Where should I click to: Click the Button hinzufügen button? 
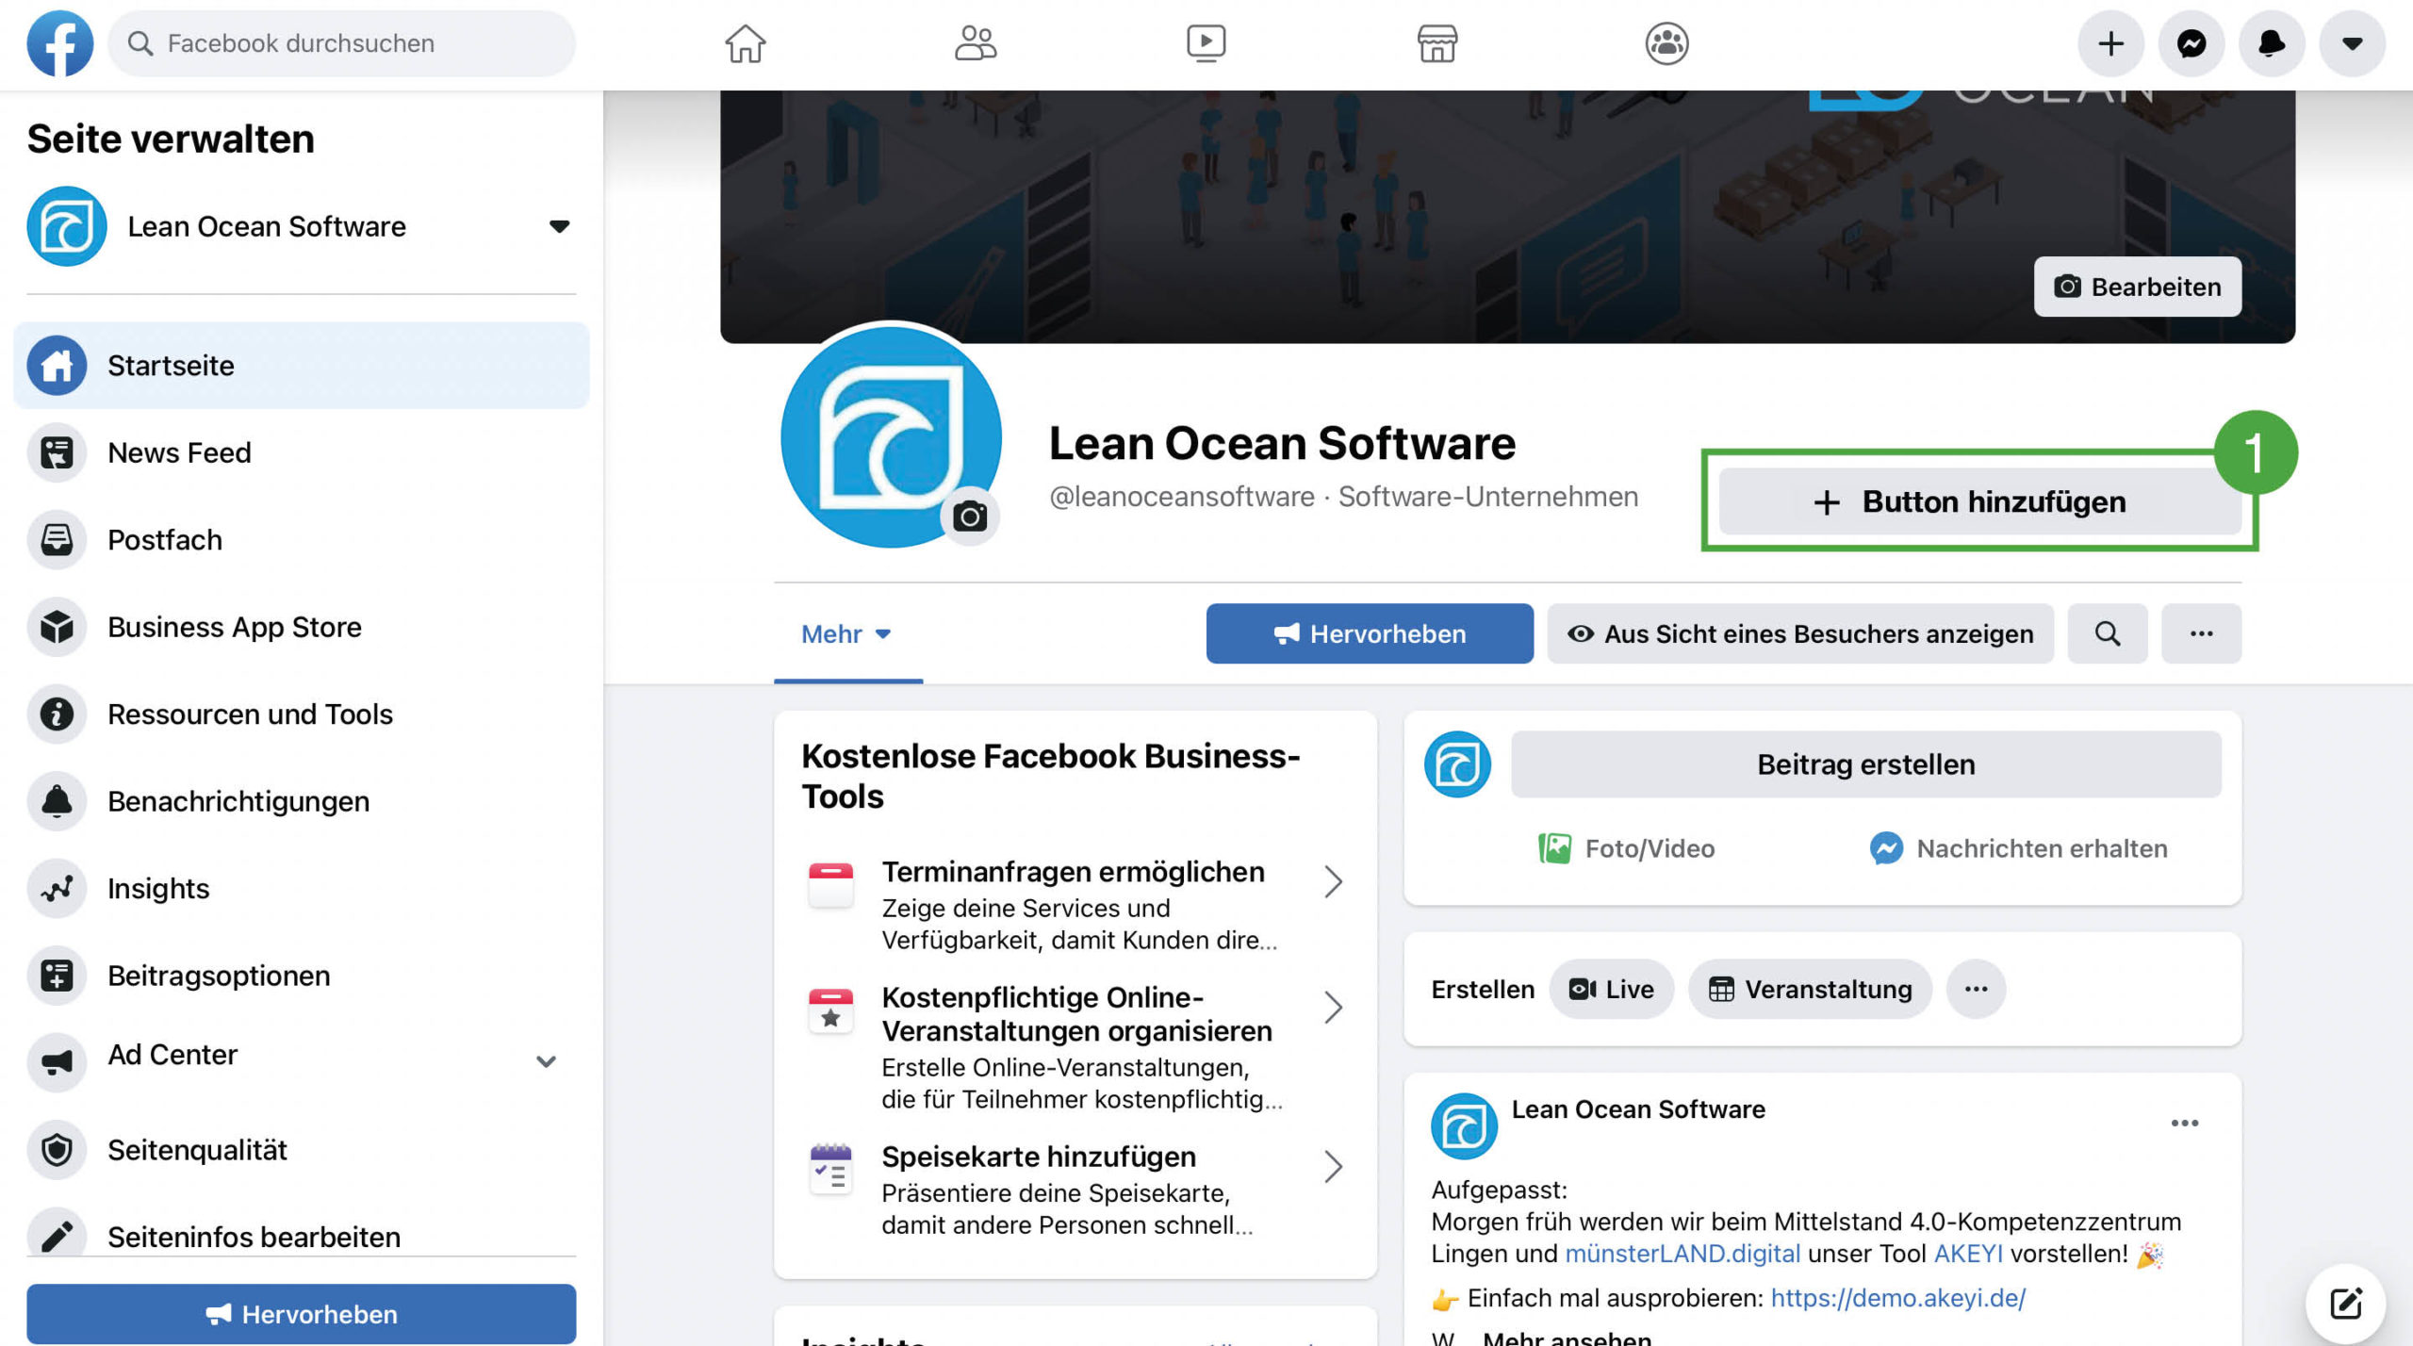point(1978,501)
